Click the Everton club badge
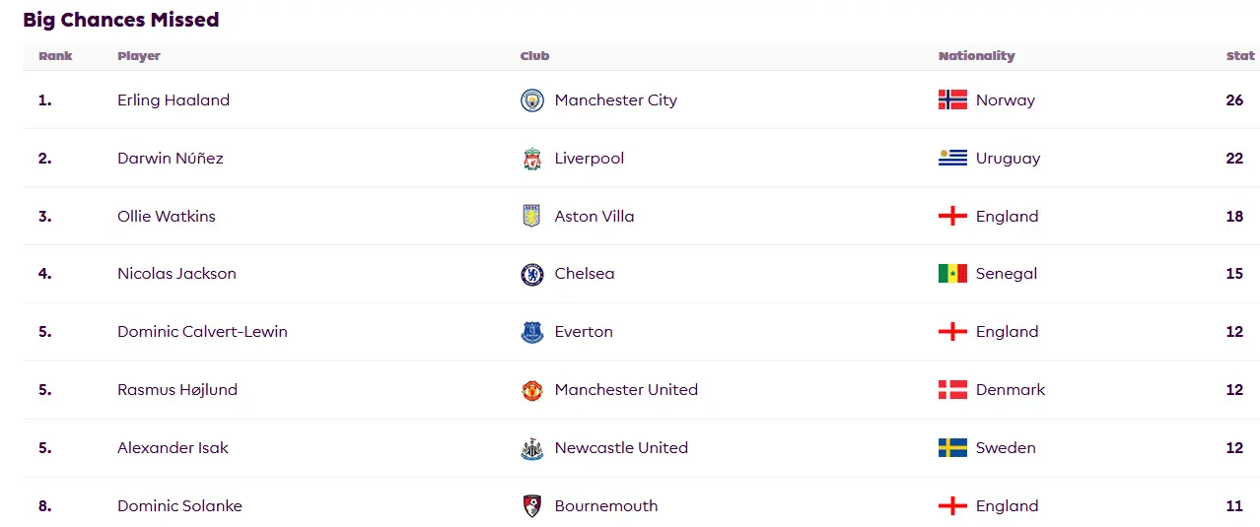The height and width of the screenshot is (527, 1260). coord(532,332)
